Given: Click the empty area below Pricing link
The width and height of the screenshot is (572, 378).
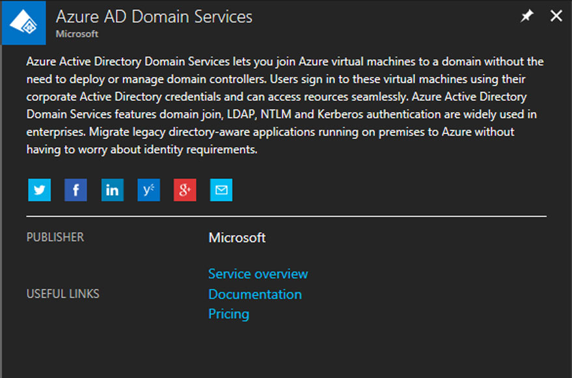Looking at the screenshot, I should coord(286,350).
